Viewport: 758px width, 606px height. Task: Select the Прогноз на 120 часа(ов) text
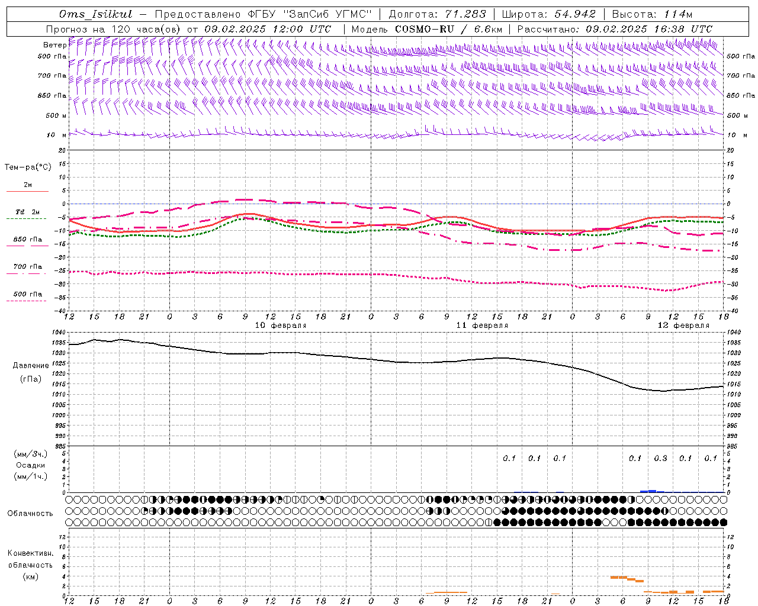point(114,29)
